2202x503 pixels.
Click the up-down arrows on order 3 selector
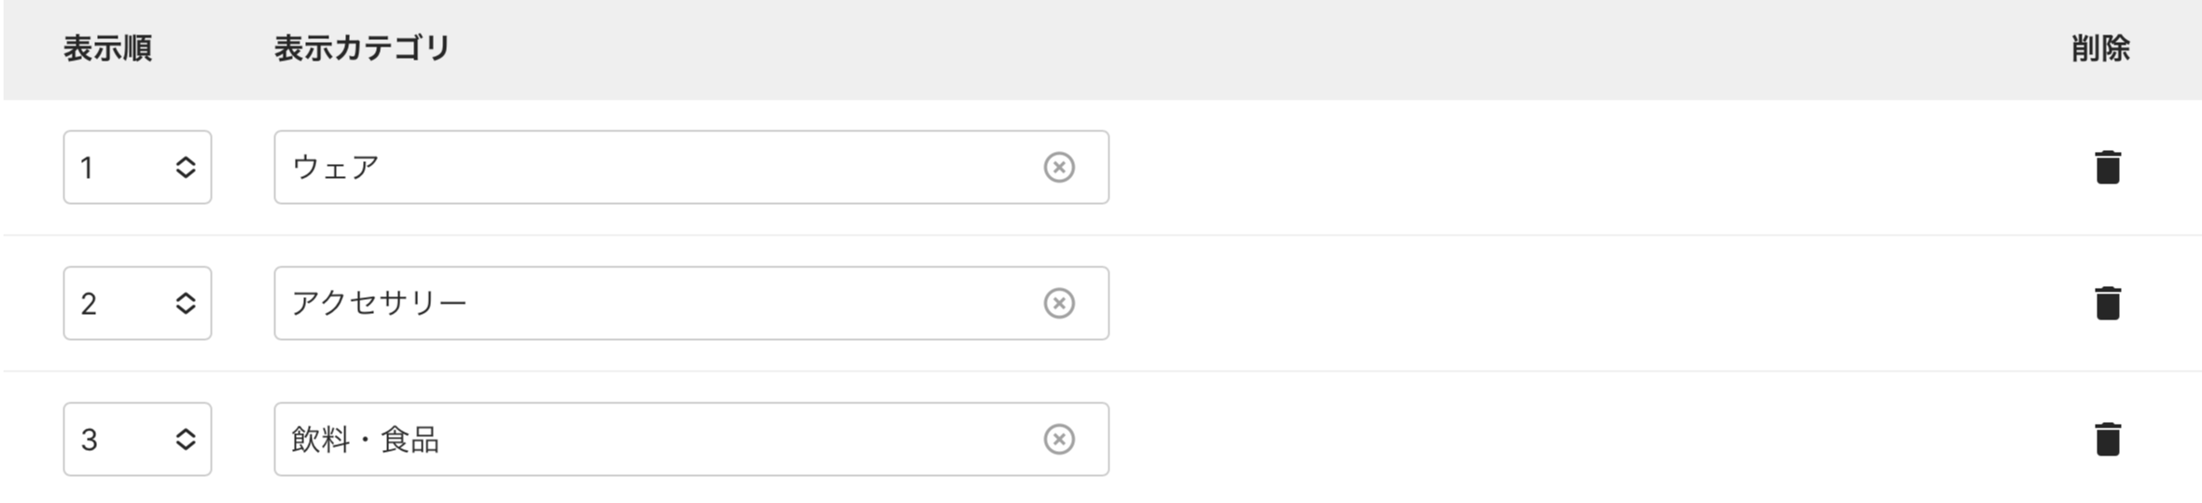pyautogui.click(x=186, y=440)
